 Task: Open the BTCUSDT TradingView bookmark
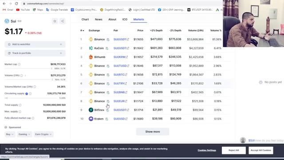[x=200, y=10]
